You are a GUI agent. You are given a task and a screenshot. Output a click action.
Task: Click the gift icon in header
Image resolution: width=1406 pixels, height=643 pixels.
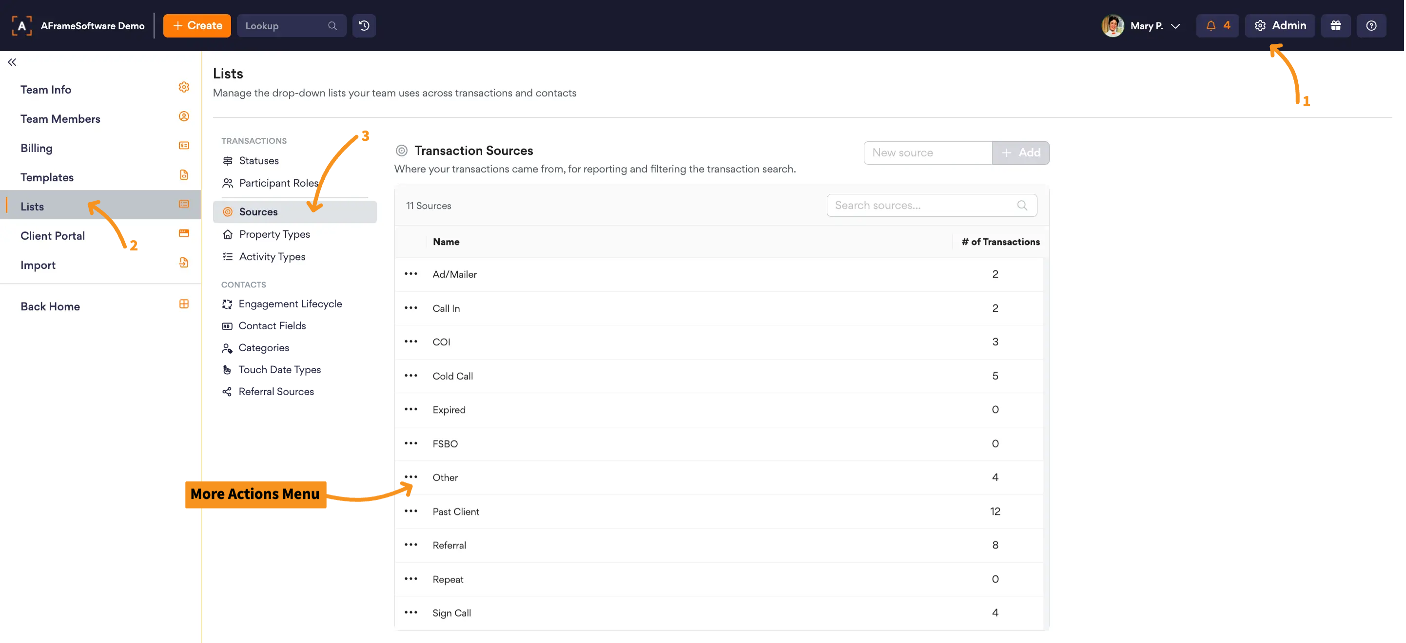(x=1336, y=26)
